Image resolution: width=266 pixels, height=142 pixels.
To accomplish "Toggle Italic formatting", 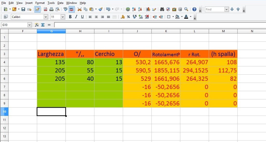I will click(76, 17).
